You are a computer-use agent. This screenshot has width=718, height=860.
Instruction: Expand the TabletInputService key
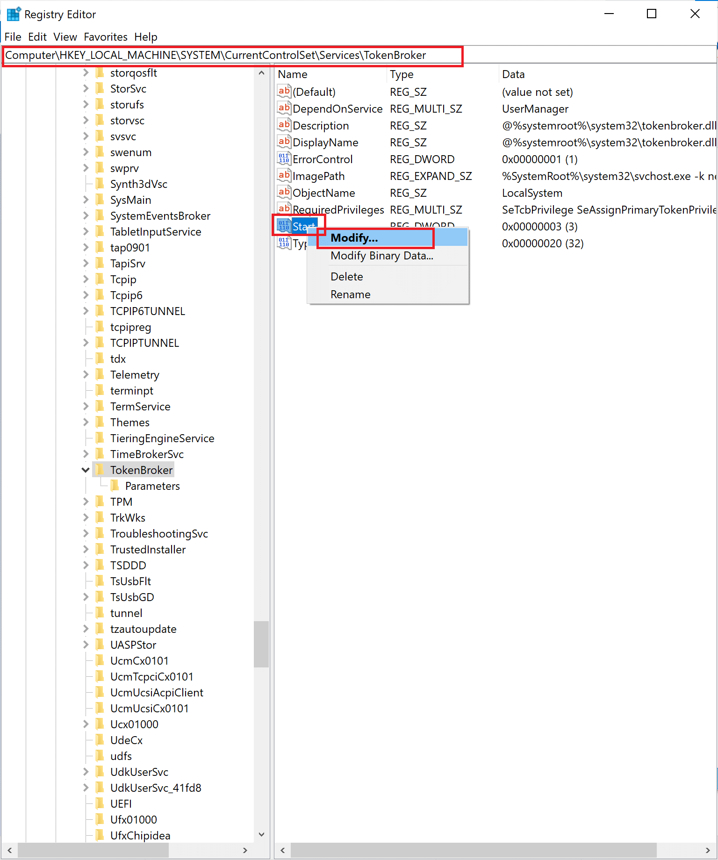click(86, 231)
